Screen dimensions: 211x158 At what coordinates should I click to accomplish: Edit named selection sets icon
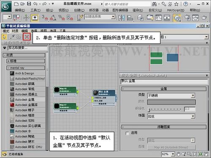(80, 18)
